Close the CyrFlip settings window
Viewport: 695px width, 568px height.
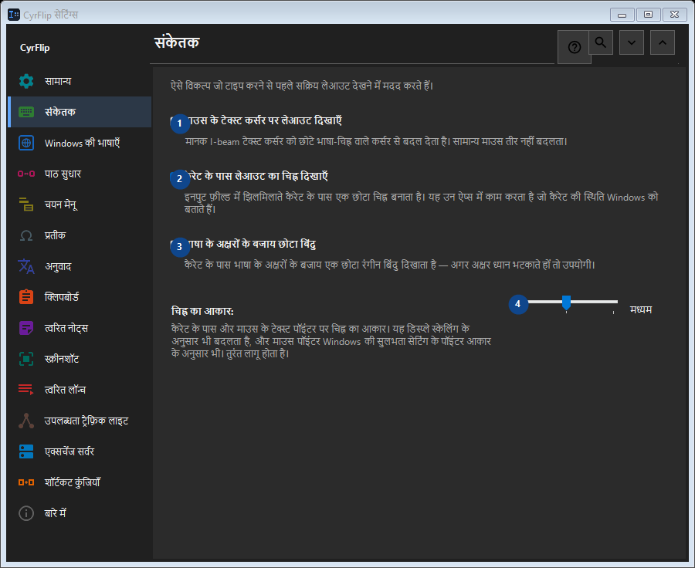click(x=675, y=15)
